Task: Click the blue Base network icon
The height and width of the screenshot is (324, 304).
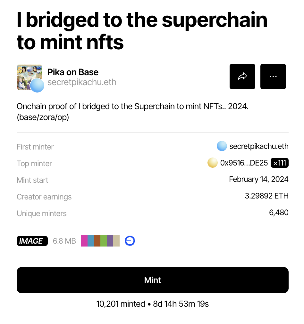Action: 130,241
